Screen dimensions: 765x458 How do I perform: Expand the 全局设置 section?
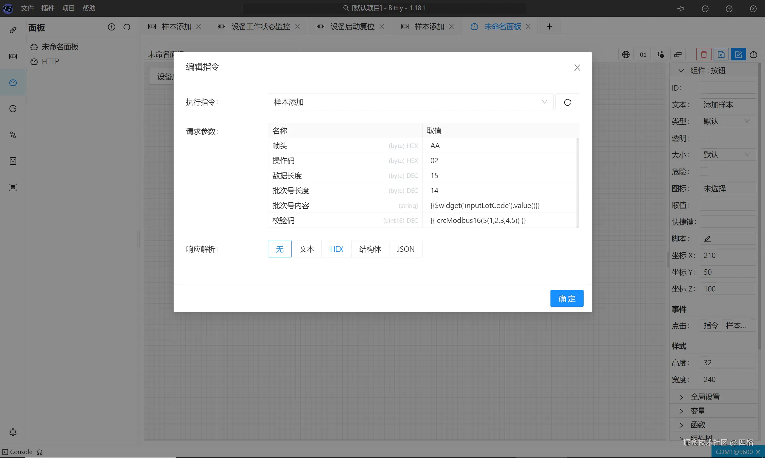[705, 397]
